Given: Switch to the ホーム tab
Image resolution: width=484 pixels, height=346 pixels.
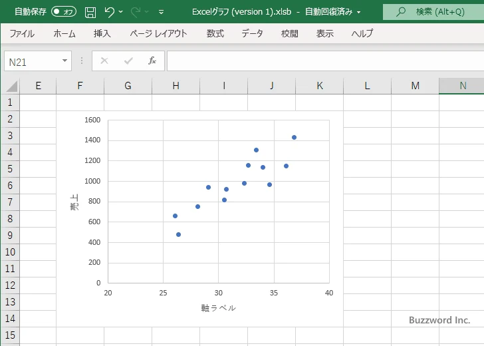Looking at the screenshot, I should pyautogui.click(x=64, y=33).
